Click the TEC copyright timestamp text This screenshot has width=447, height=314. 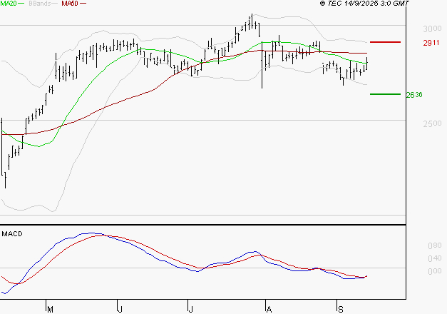tap(364, 4)
